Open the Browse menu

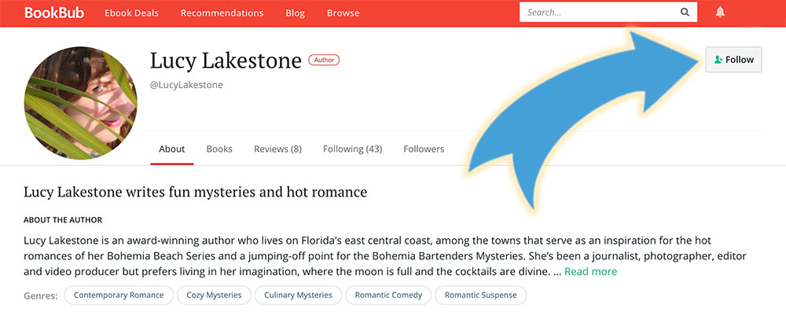pos(343,13)
